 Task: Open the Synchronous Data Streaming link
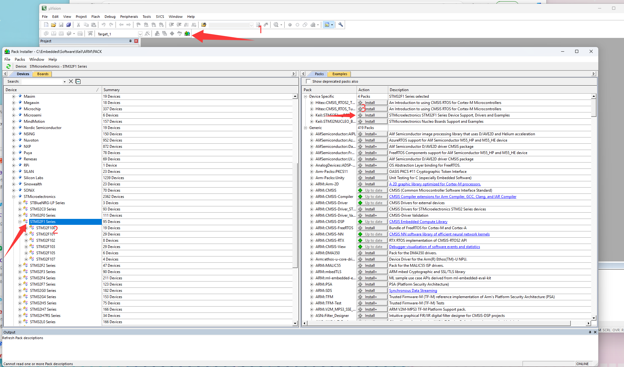coord(413,290)
